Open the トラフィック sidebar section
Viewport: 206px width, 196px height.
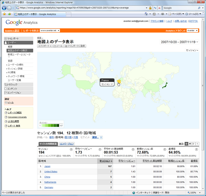(x=19, y=84)
